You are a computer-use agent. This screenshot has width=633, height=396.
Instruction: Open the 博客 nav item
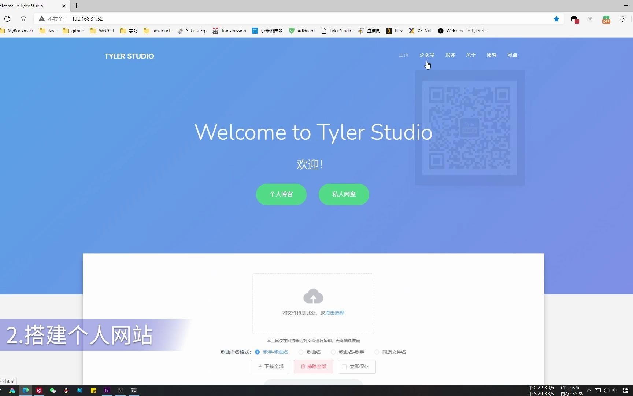(x=492, y=55)
